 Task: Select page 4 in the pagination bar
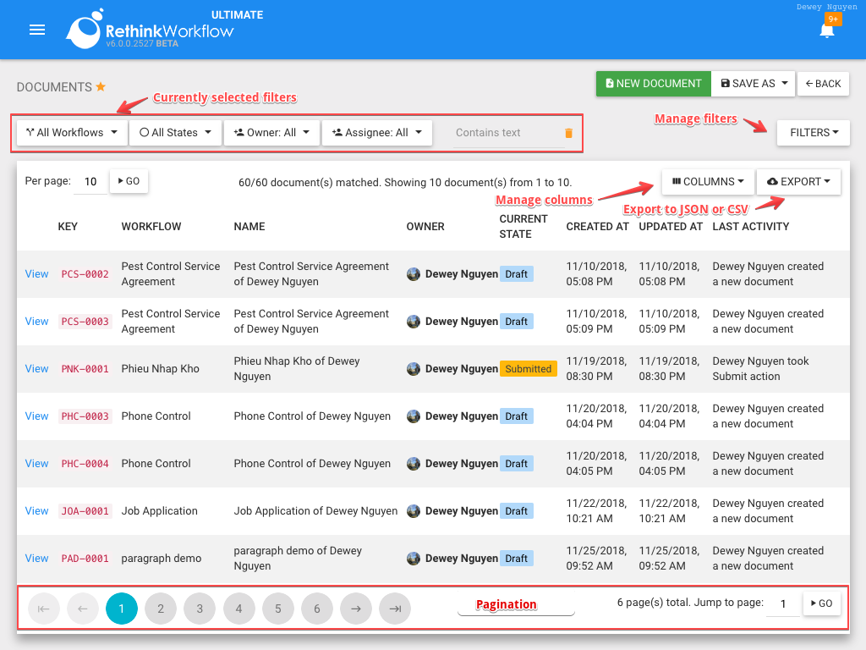click(238, 608)
